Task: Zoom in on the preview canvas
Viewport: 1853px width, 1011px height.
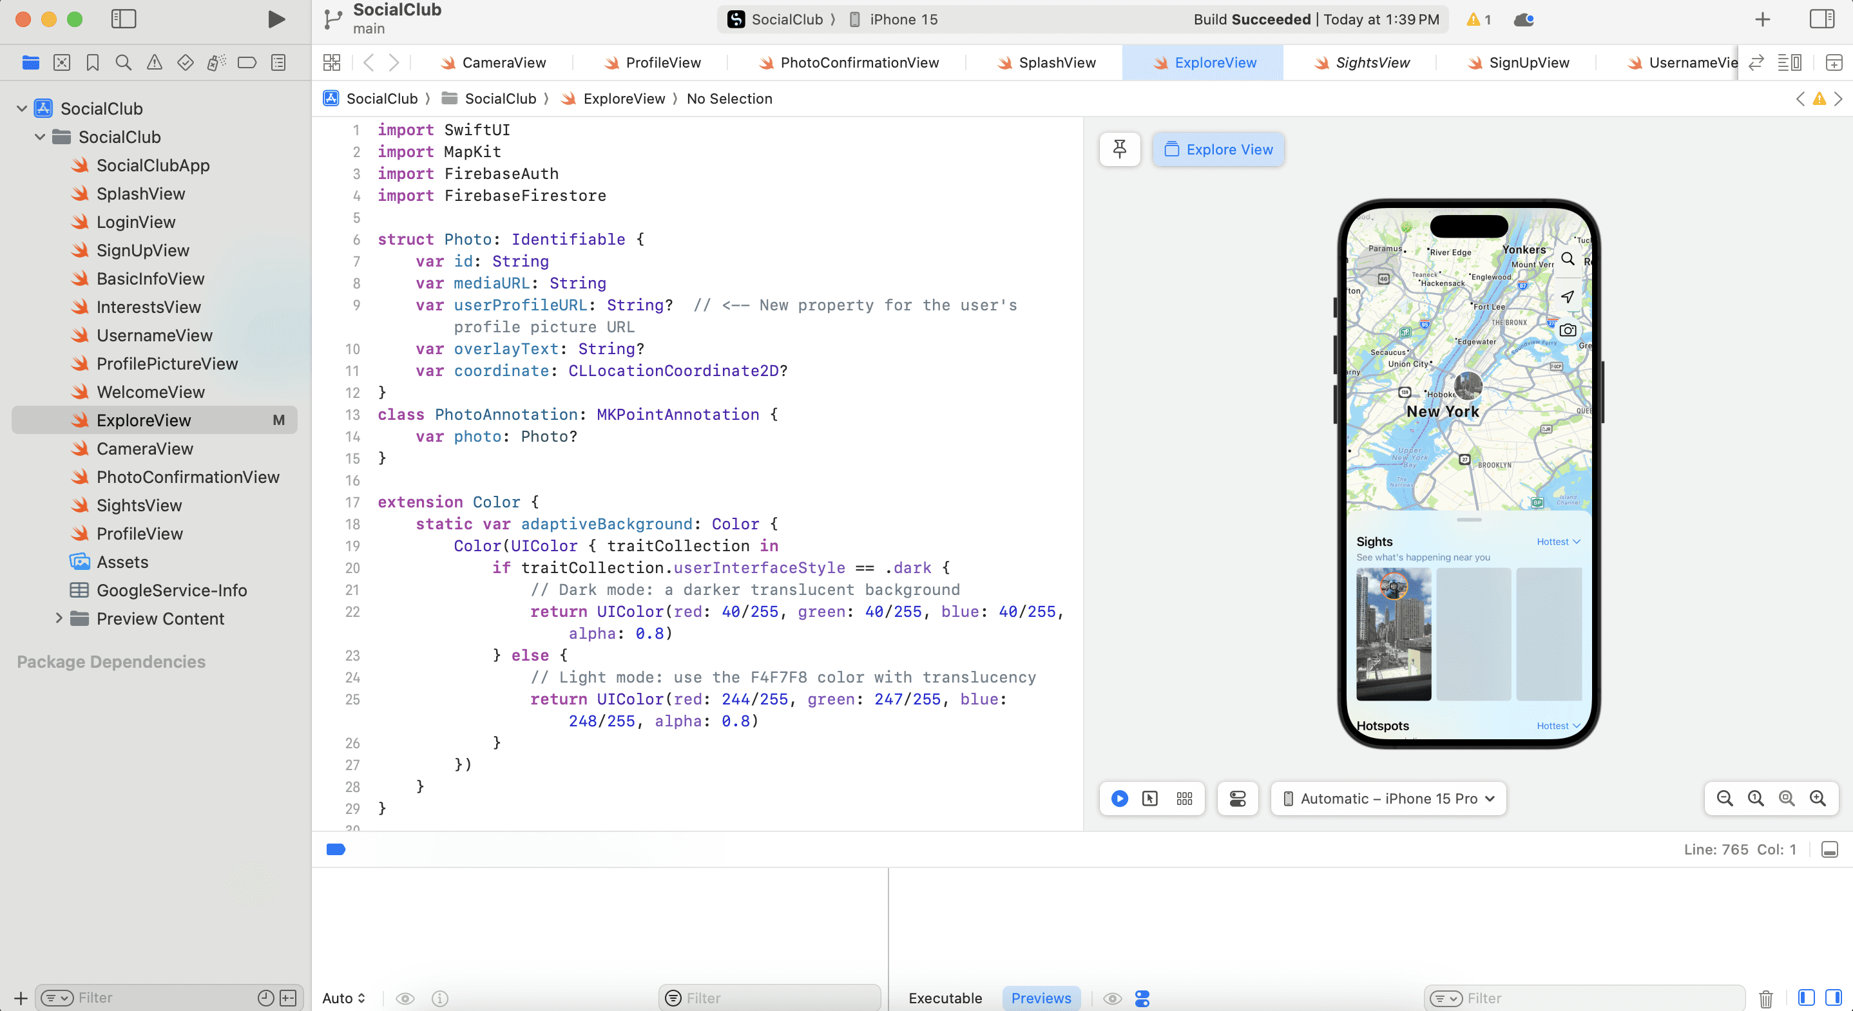Action: coord(1817,798)
